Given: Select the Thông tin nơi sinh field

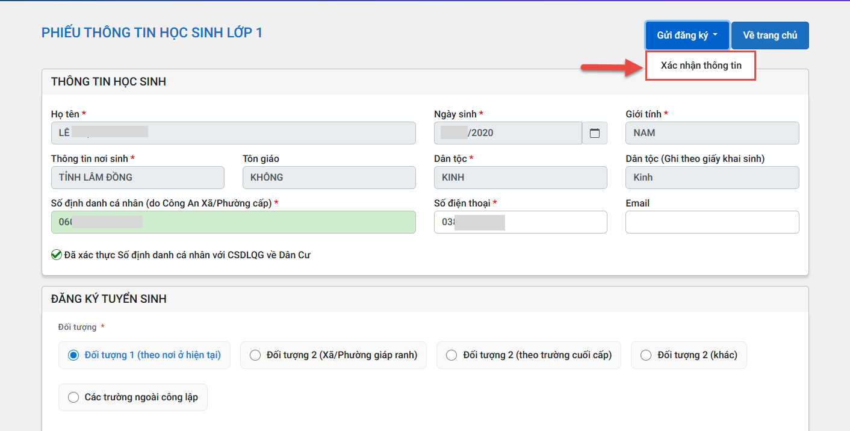Looking at the screenshot, I should (138, 178).
